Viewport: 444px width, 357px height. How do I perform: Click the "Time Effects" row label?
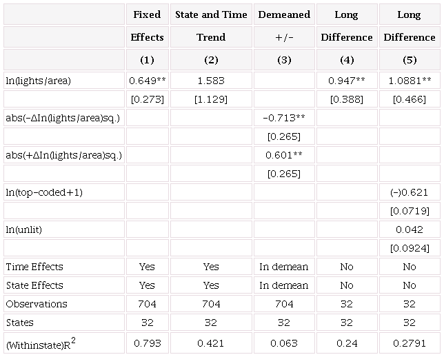[x=34, y=267]
